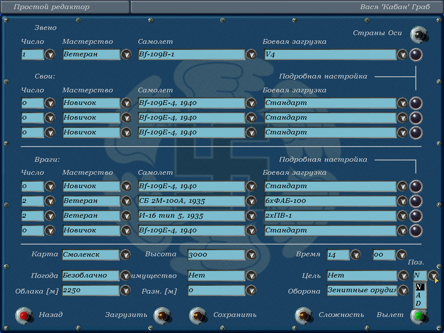Click the 6хФАБ-100 loadout field
This screenshot has width=444, height=333.
point(330,201)
